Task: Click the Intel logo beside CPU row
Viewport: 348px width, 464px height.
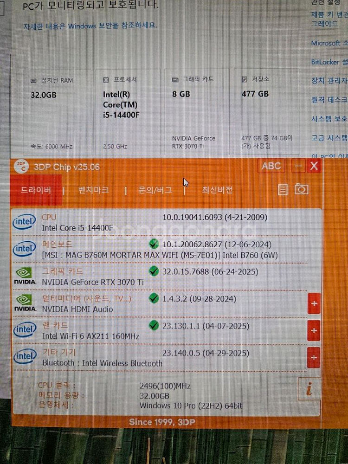Action: coord(24,222)
